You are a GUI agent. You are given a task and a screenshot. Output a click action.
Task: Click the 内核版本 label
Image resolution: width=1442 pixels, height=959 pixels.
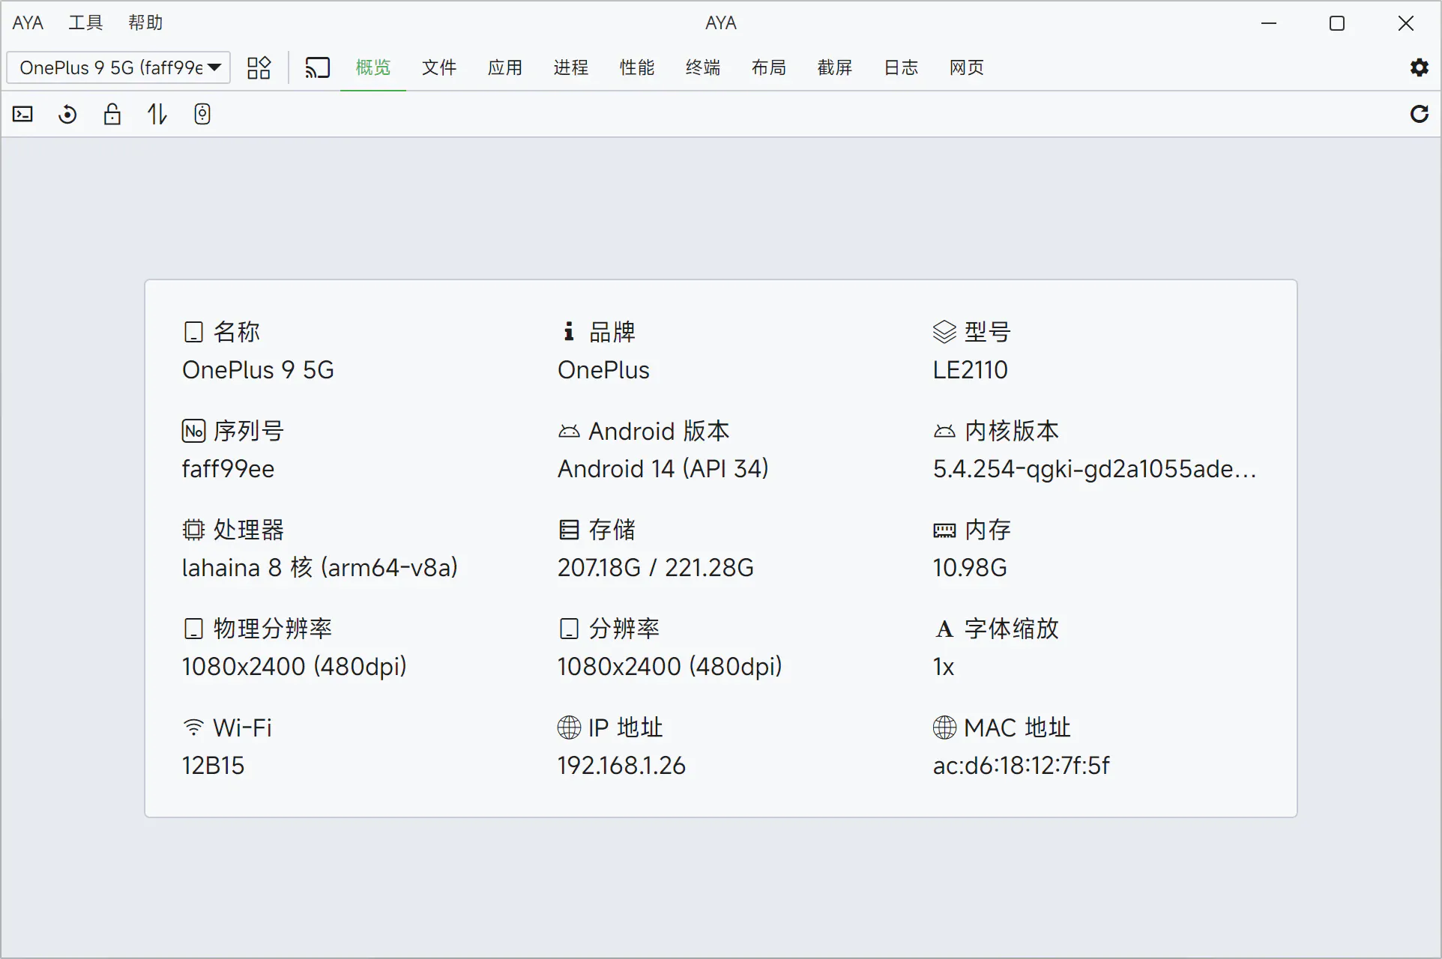pos(1012,431)
